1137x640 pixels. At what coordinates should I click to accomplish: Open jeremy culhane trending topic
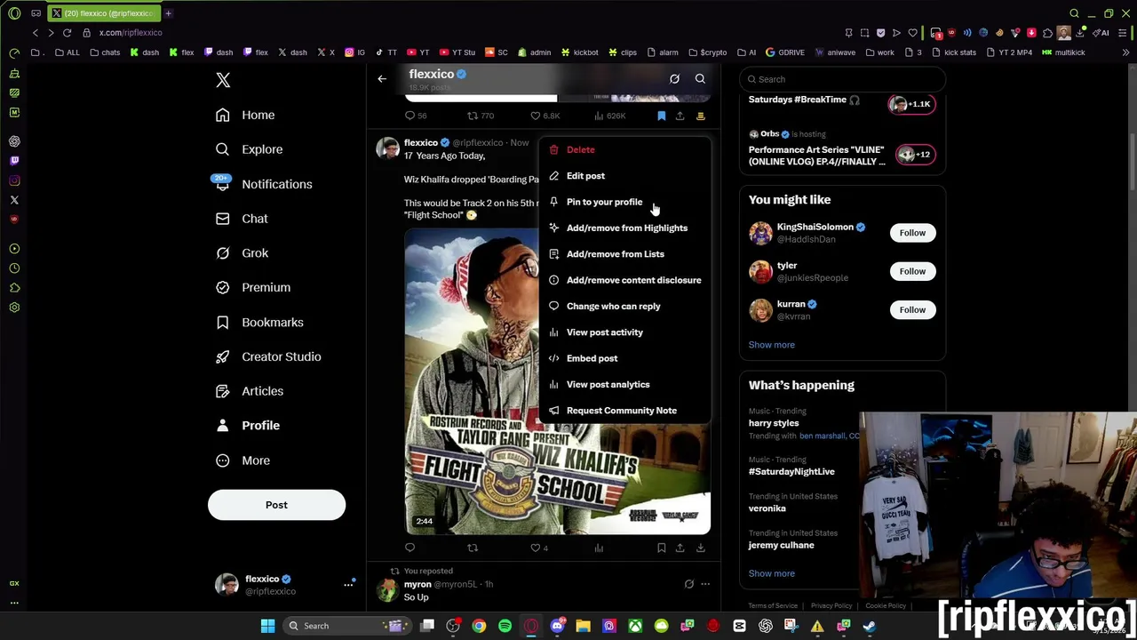(781, 545)
